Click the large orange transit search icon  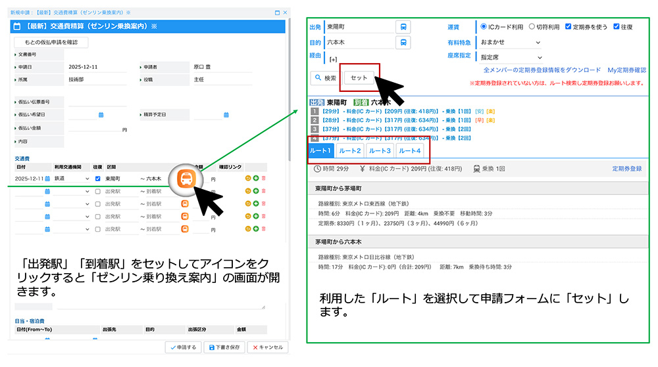[x=186, y=178]
